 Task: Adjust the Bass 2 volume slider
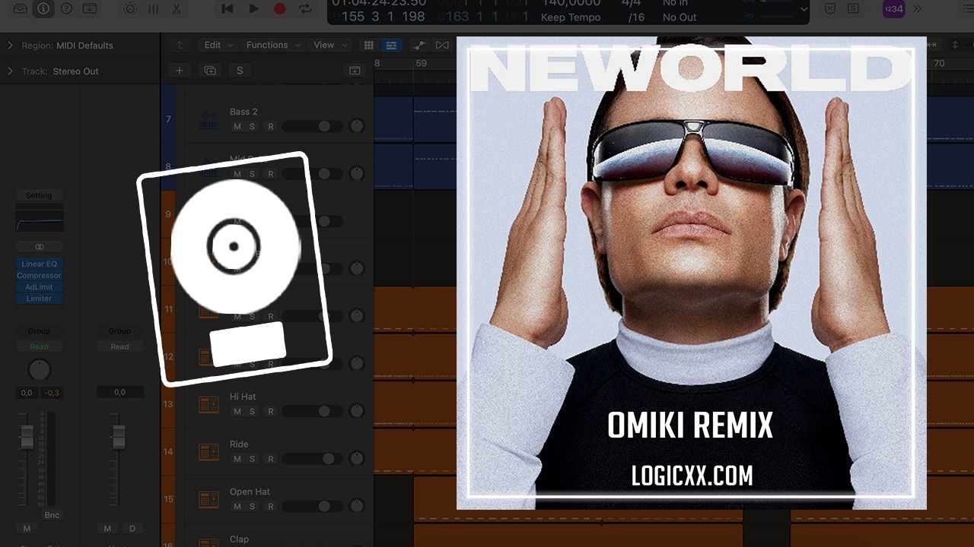311,126
